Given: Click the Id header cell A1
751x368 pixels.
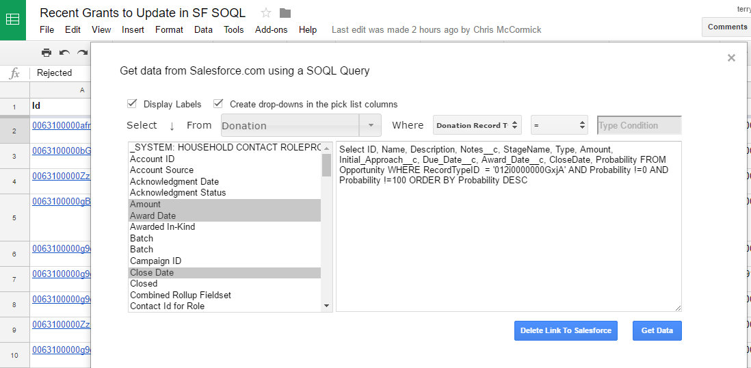Looking at the screenshot, I should [60, 107].
